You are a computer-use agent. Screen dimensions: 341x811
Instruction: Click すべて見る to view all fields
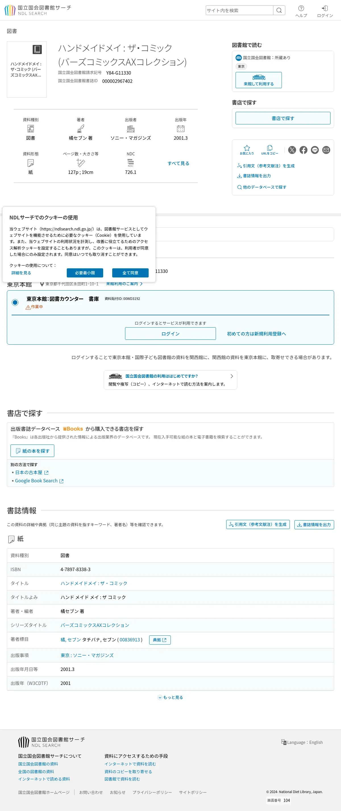pyautogui.click(x=178, y=163)
